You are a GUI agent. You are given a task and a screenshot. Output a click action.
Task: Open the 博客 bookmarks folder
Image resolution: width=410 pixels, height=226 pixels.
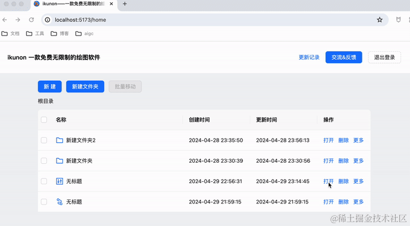59,33
